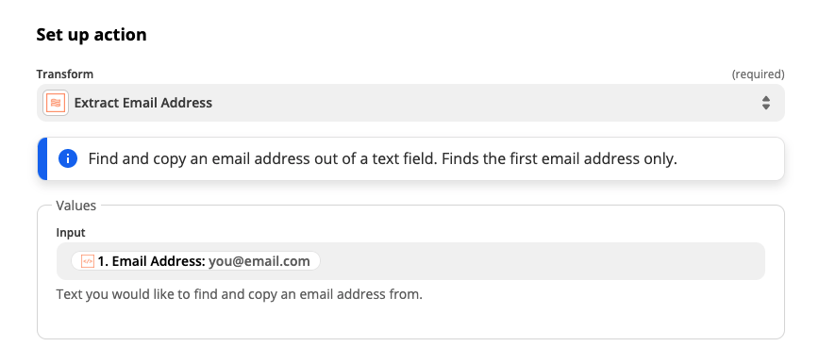Click the Transform field label
The width and height of the screenshot is (819, 363).
click(65, 74)
